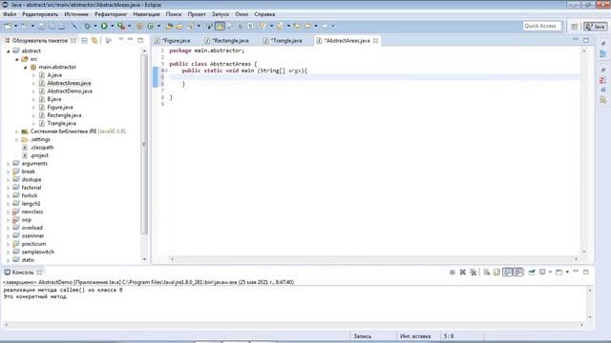This screenshot has width=611, height=343.
Task: Collapse the main.abstractor package node
Action: 26,68
